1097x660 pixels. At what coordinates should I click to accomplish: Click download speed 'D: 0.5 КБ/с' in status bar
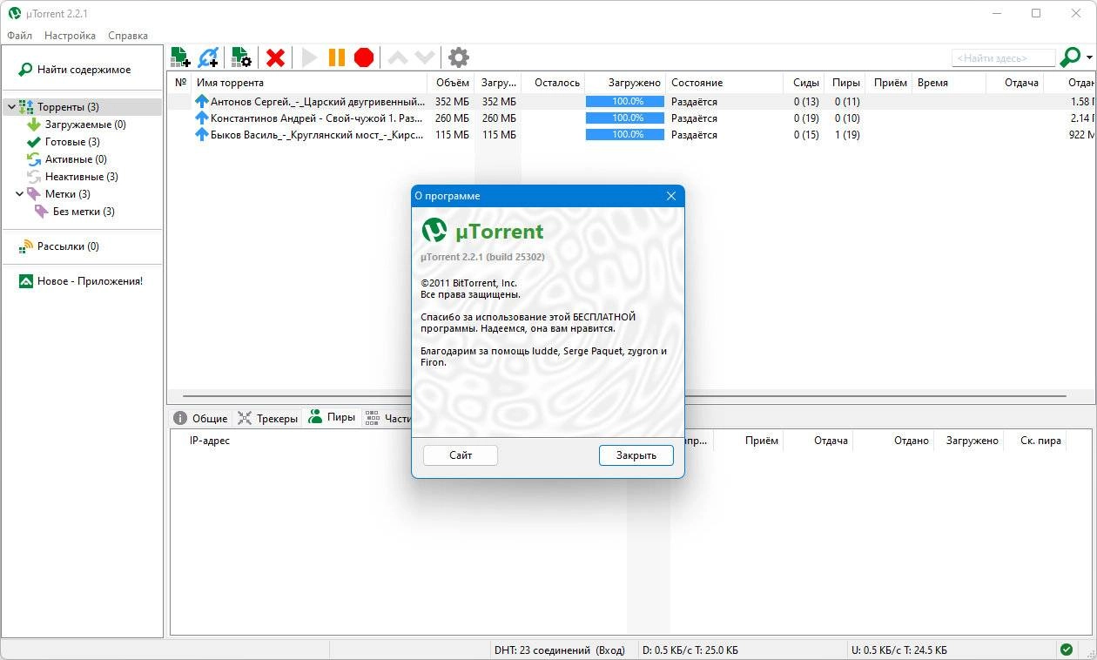[x=690, y=650]
